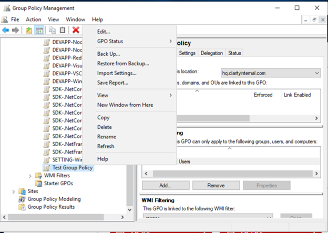The height and width of the screenshot is (233, 328).
Task: Click the Group Policy Modeling icon
Action: click(22, 199)
